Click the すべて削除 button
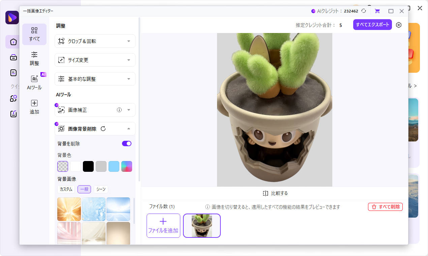Image resolution: width=428 pixels, height=256 pixels. pos(385,207)
